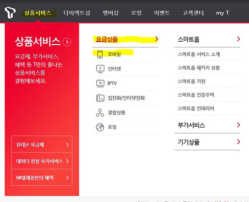Click the monitor icon beside 인터넷

[x=100, y=69]
